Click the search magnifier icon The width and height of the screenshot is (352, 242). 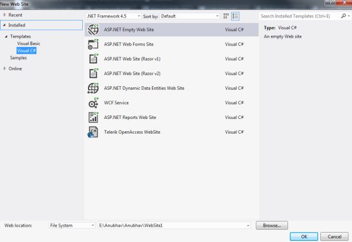(343, 16)
